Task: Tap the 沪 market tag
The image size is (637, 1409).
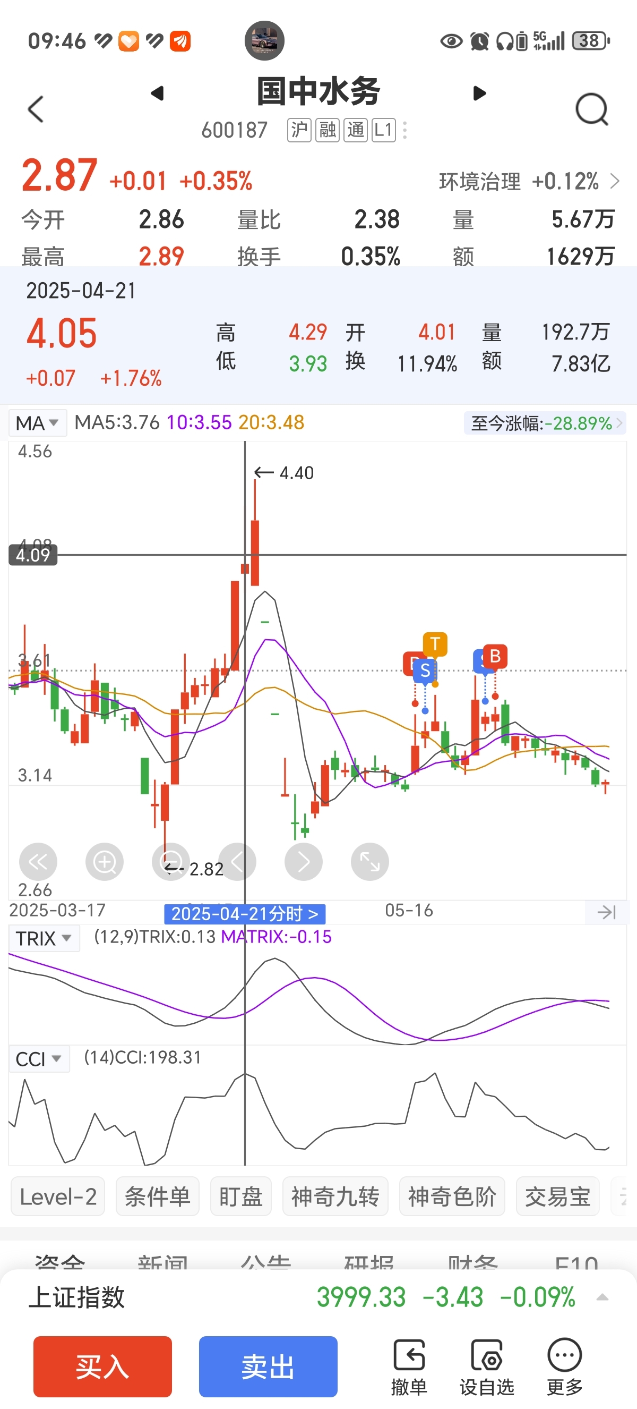Action: click(x=299, y=130)
